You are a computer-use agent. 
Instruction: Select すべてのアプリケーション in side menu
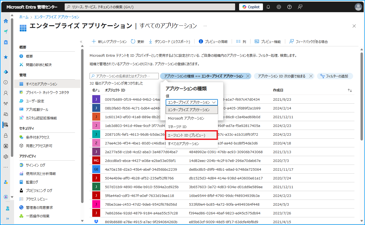click(47, 84)
